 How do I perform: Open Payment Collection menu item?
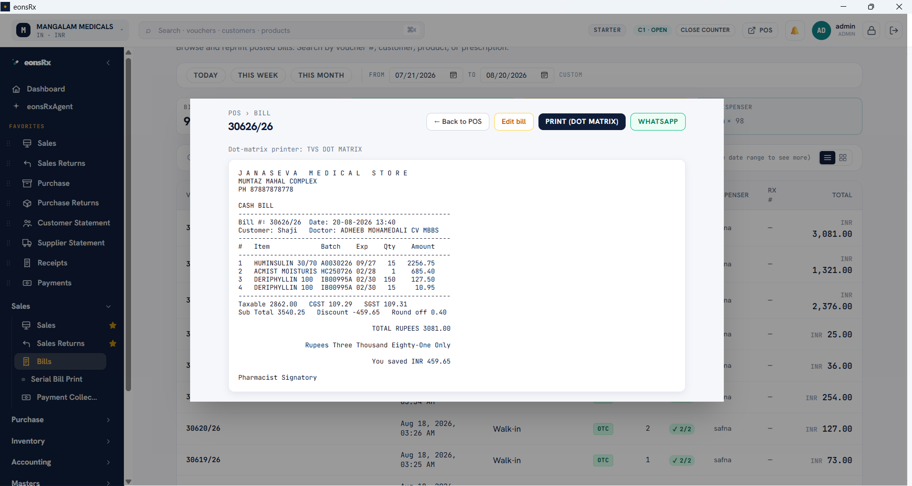pyautogui.click(x=60, y=397)
